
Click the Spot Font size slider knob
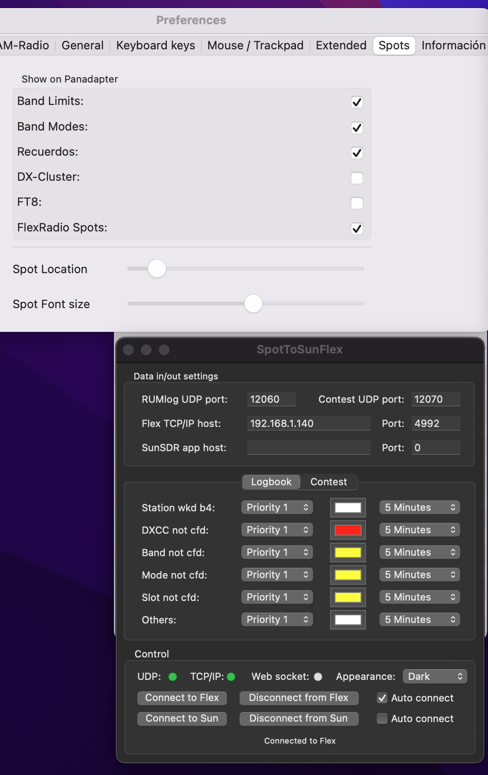pos(253,304)
